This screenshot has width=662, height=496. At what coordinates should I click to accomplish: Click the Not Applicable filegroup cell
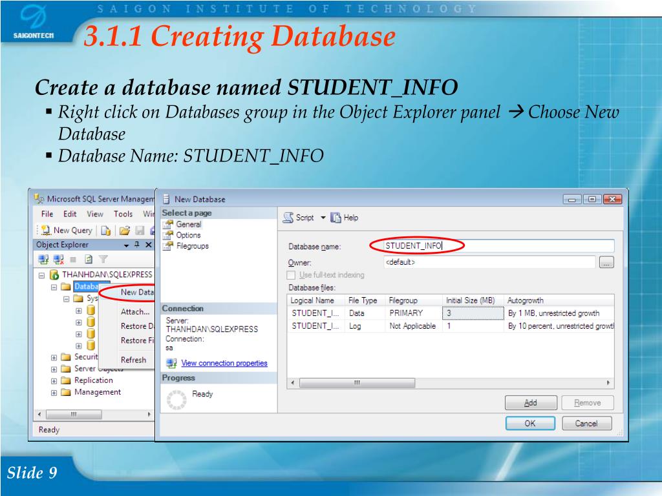coord(412,326)
